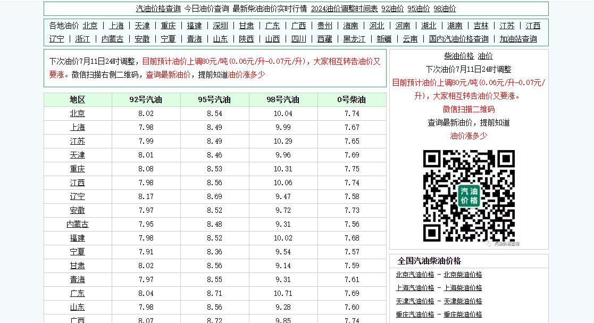The width and height of the screenshot is (594, 323).
Task: Click the red 微信扫描二维码 text
Action: [468, 109]
